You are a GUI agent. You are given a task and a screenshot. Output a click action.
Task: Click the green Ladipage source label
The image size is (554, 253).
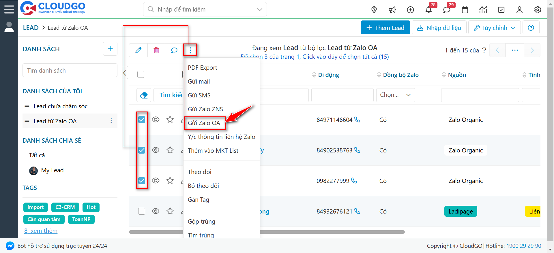tap(461, 211)
